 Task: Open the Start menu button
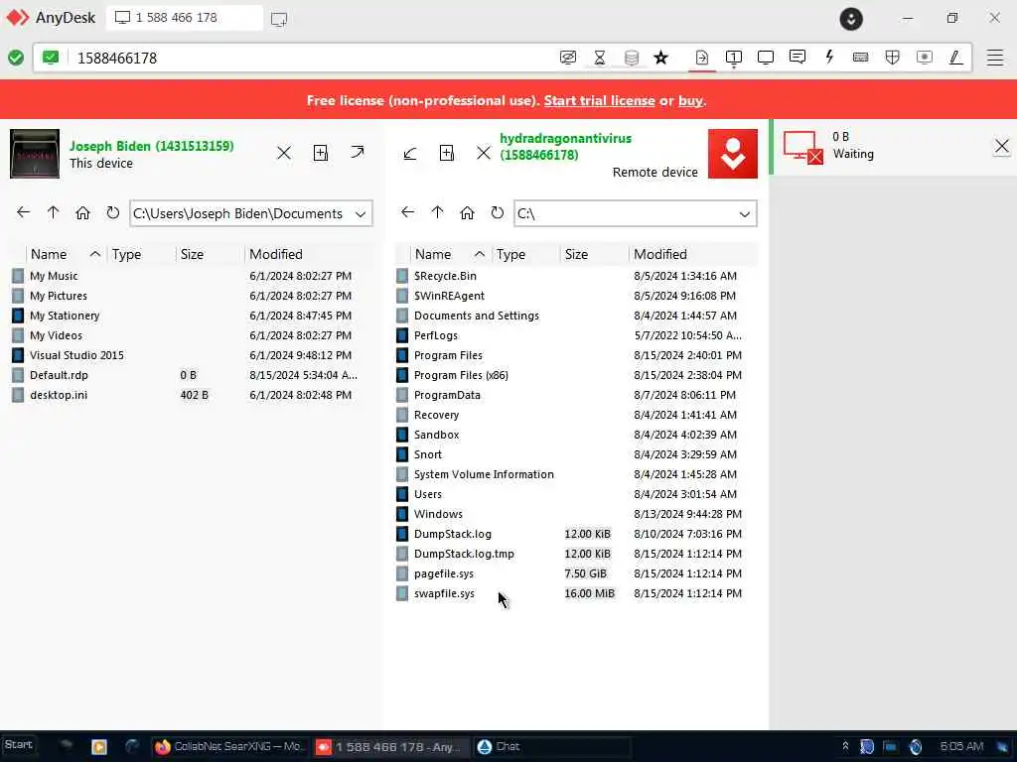[19, 745]
